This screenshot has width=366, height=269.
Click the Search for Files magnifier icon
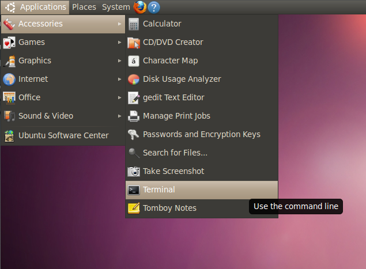coord(134,153)
